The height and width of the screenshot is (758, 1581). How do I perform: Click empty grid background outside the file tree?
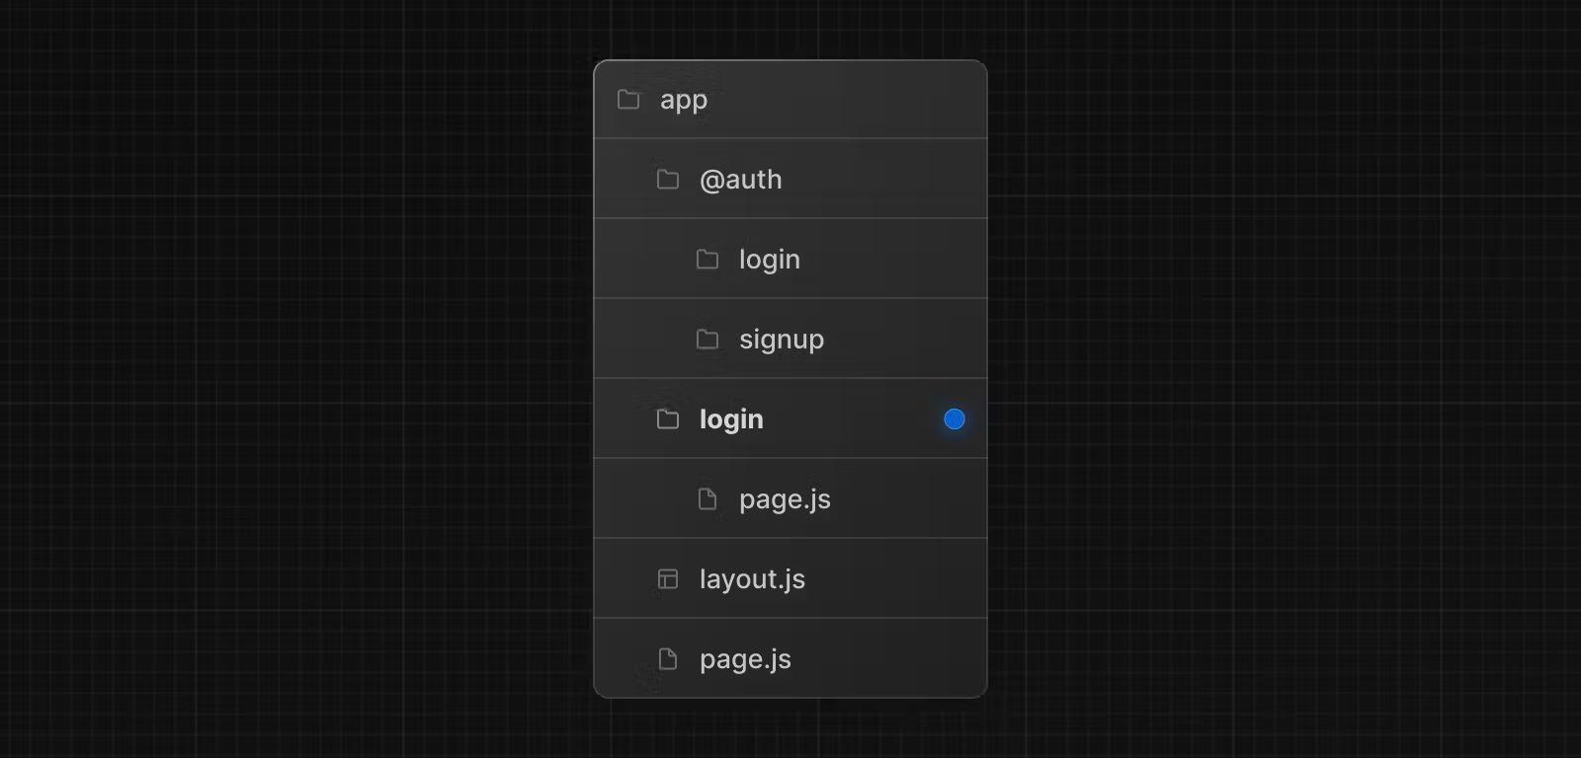[296, 395]
